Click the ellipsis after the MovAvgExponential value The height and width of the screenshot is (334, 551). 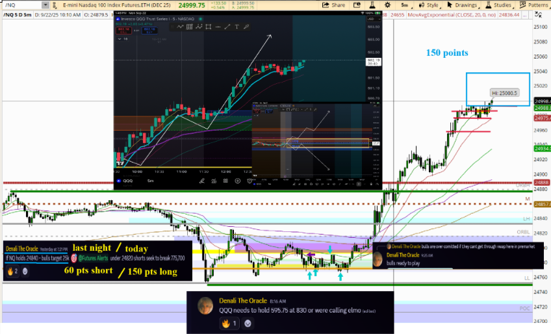coord(525,15)
